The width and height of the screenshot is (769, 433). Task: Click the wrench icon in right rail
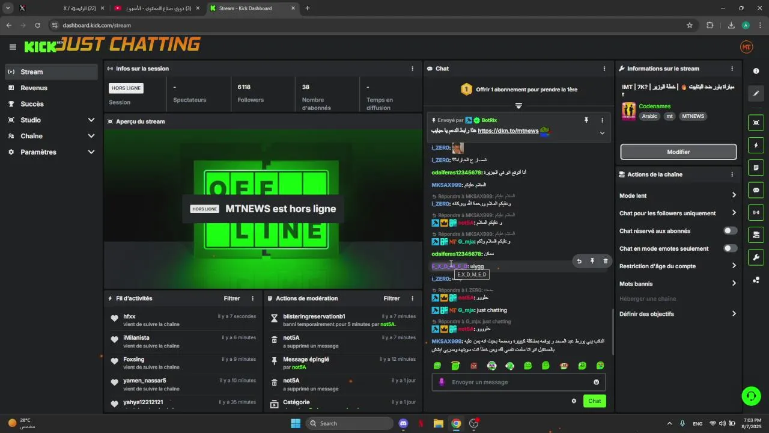point(756,257)
